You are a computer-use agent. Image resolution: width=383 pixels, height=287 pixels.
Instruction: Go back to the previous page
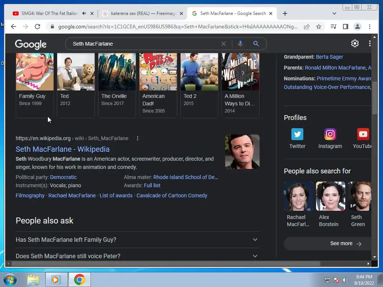13,27
